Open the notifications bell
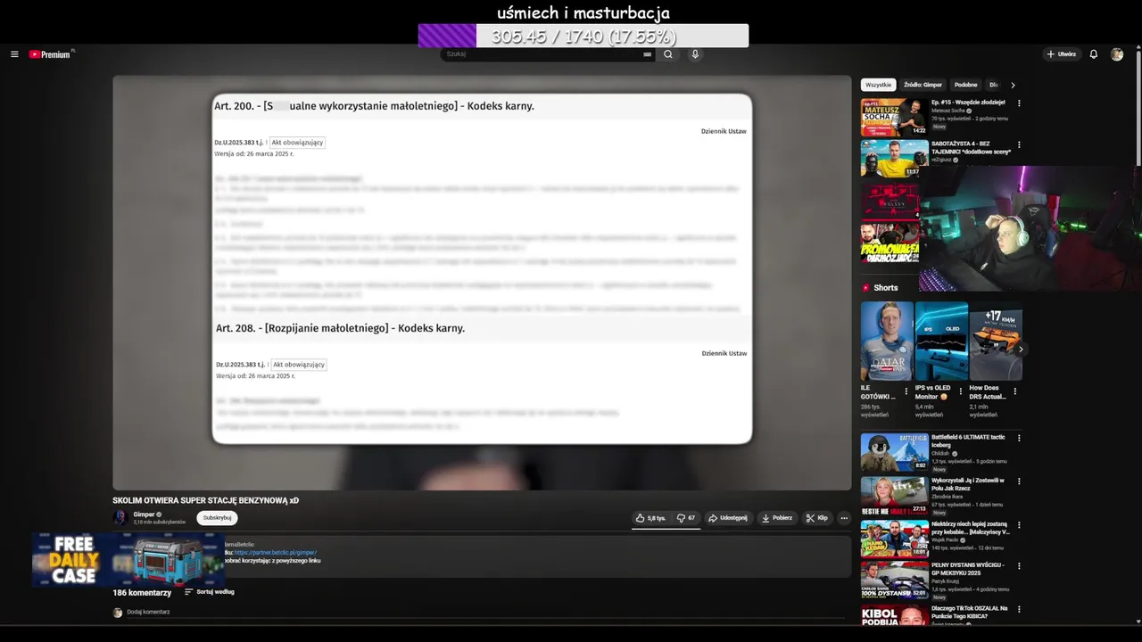The height and width of the screenshot is (642, 1142). 1094,54
